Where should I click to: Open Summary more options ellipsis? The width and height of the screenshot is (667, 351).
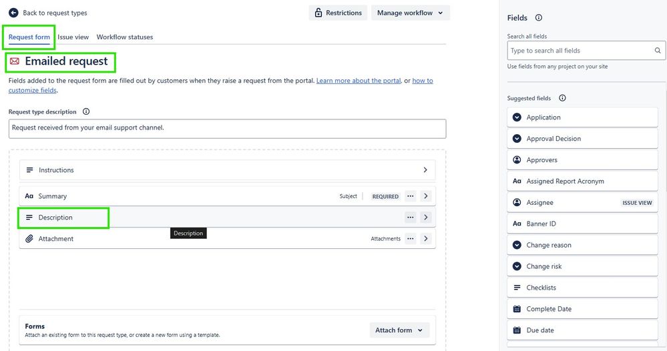point(410,196)
